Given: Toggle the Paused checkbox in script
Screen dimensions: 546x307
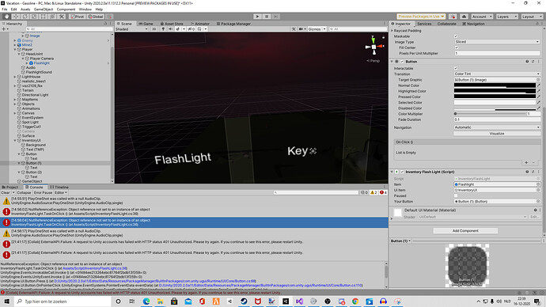Looking at the screenshot, I should 456,195.
